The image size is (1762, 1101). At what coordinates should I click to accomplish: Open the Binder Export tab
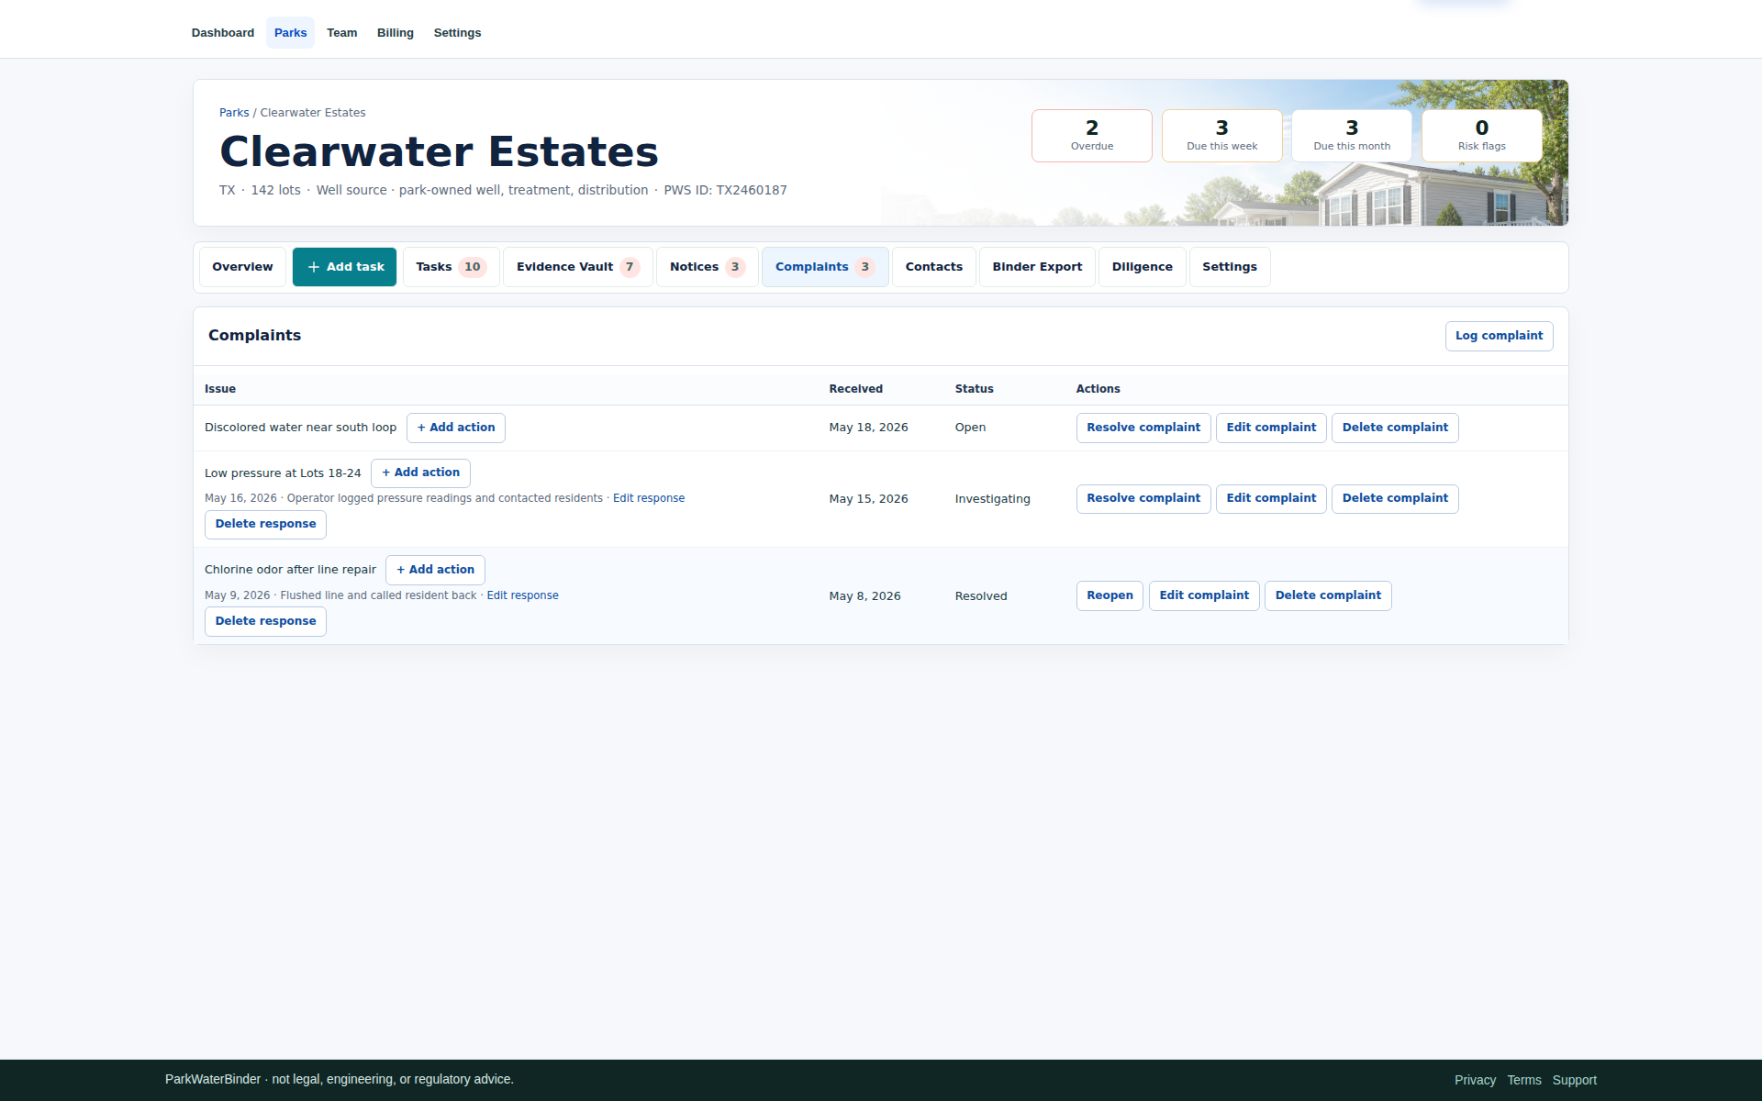tap(1037, 267)
